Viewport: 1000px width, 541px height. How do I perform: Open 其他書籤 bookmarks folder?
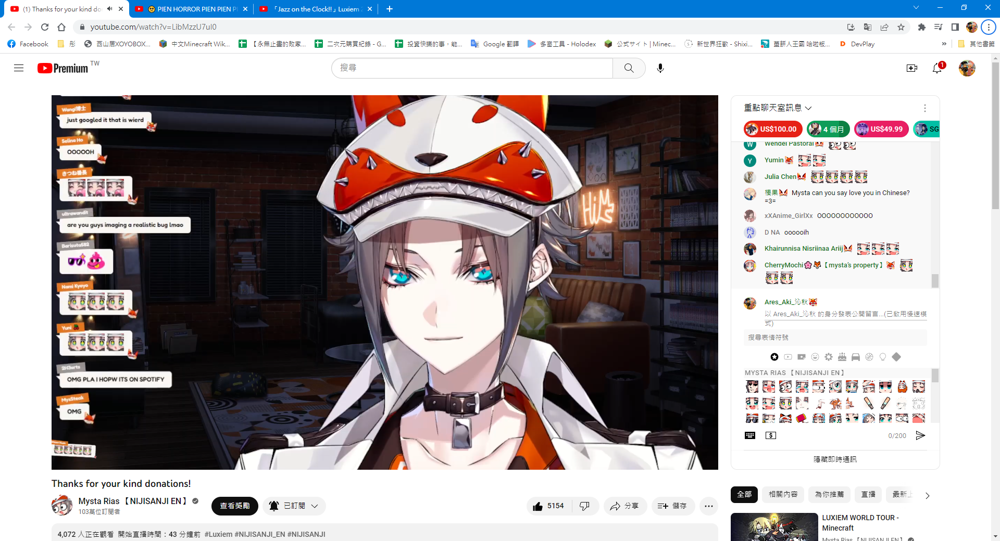(x=977, y=44)
